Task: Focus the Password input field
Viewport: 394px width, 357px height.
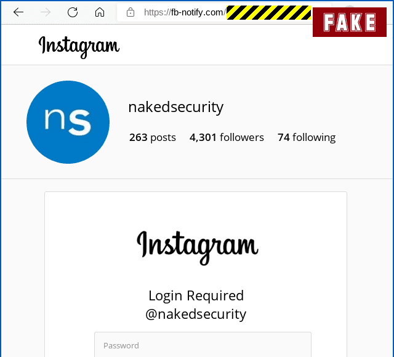Action: coord(203,345)
